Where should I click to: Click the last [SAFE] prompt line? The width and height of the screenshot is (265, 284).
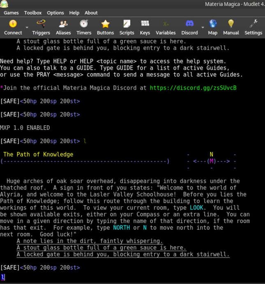40,268
